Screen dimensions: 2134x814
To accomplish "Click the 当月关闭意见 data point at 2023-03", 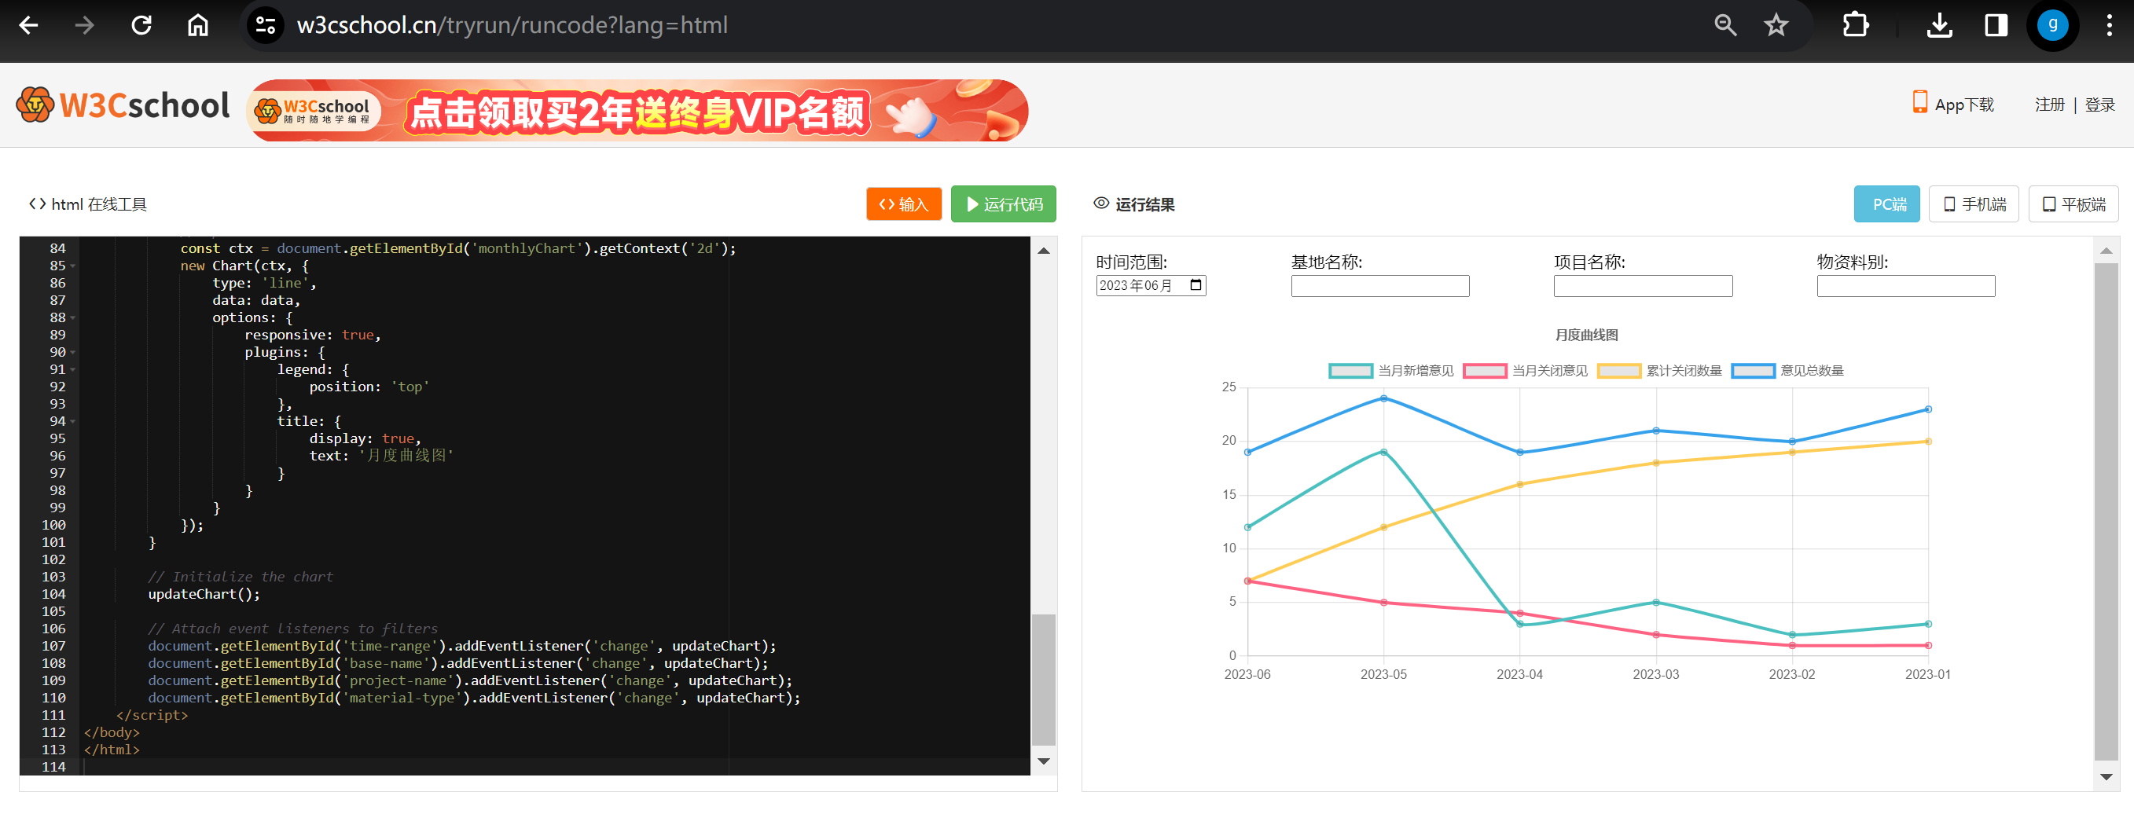I will (1655, 635).
